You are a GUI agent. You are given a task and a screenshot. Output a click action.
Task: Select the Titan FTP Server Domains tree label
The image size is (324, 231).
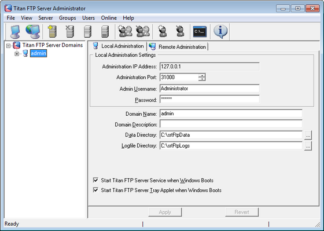[x=53, y=45]
